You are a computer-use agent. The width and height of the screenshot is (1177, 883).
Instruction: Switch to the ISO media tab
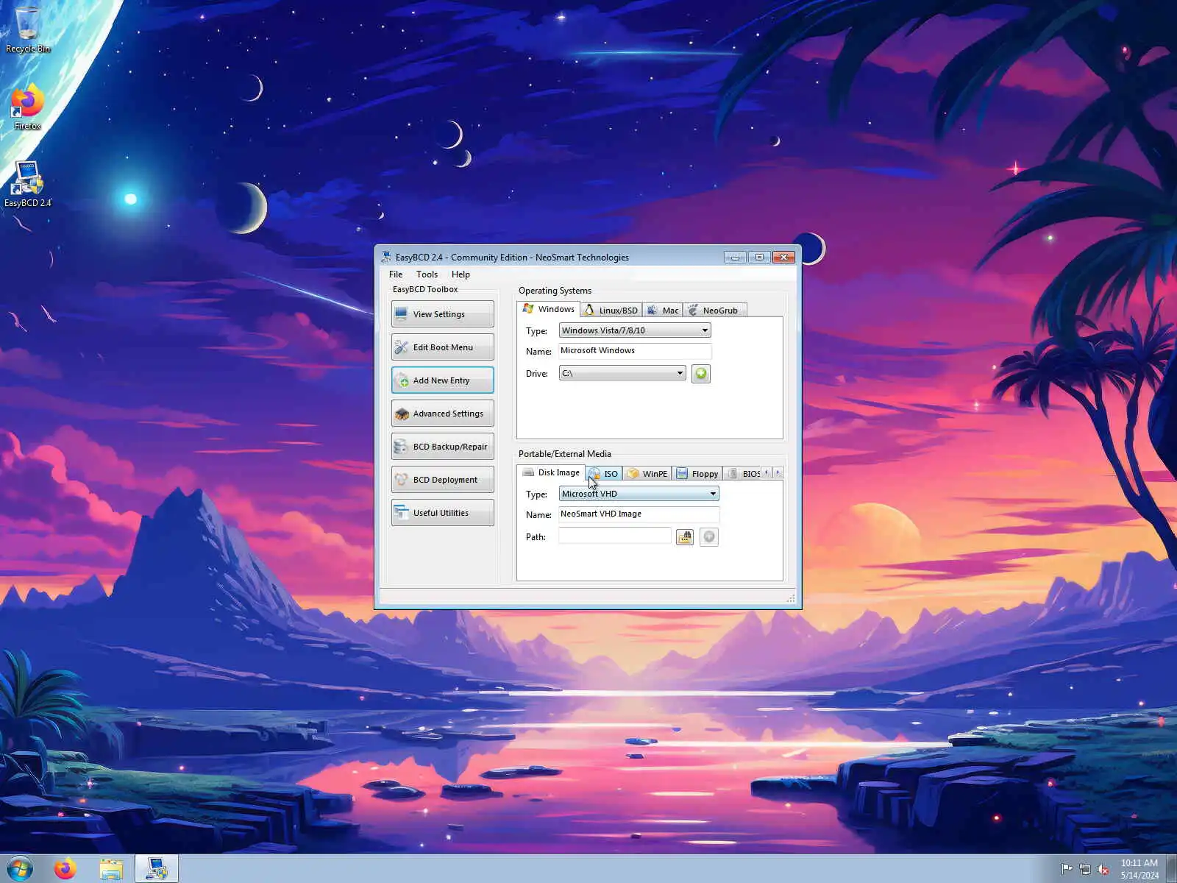pos(604,474)
